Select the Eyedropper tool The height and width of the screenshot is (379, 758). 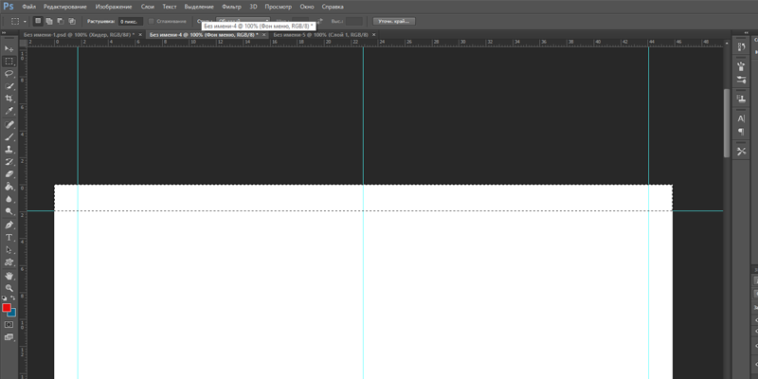9,111
